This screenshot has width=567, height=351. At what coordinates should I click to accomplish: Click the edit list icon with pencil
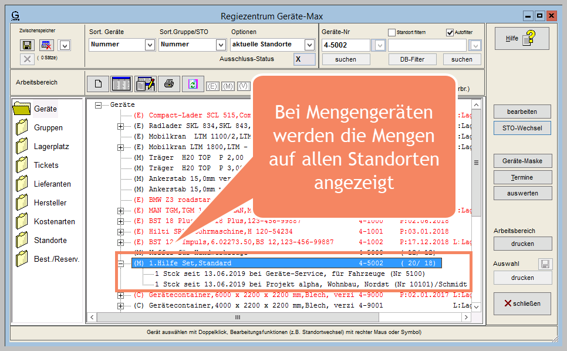pos(144,84)
